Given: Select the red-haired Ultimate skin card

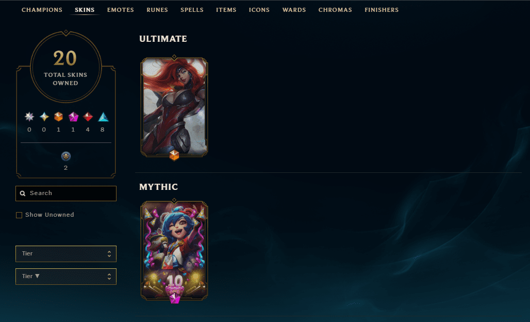Looking at the screenshot, I should (x=174, y=107).
